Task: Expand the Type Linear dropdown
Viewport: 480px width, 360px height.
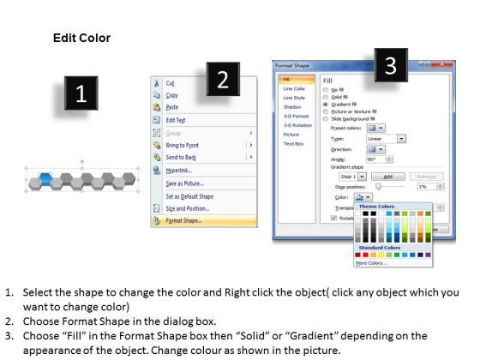Action: point(401,139)
